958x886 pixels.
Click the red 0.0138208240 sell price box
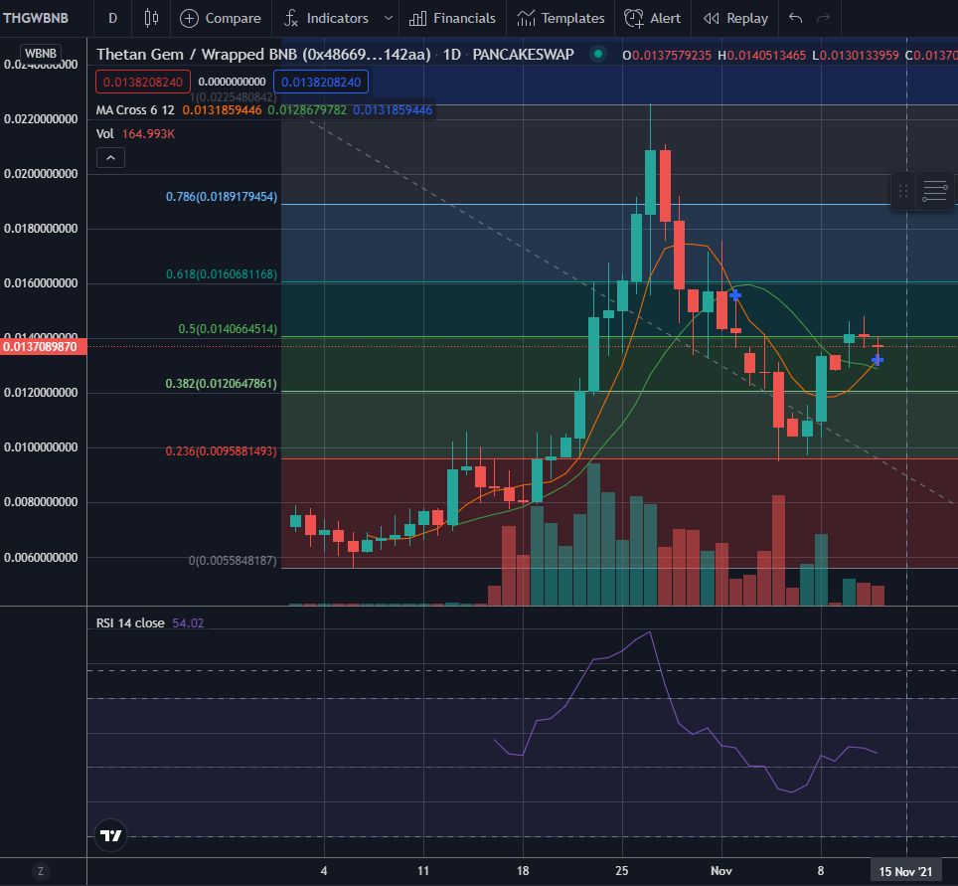tap(143, 82)
